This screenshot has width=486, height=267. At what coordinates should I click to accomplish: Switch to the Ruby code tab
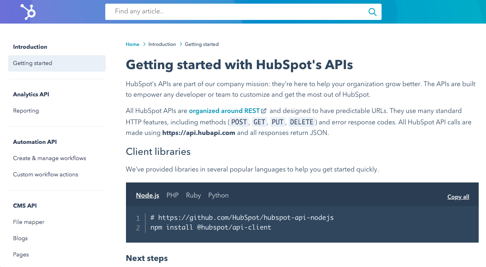point(193,195)
